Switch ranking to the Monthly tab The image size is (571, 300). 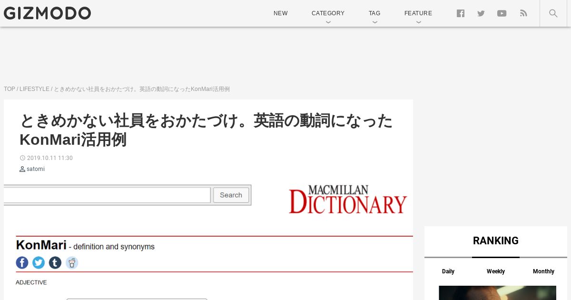(x=543, y=271)
